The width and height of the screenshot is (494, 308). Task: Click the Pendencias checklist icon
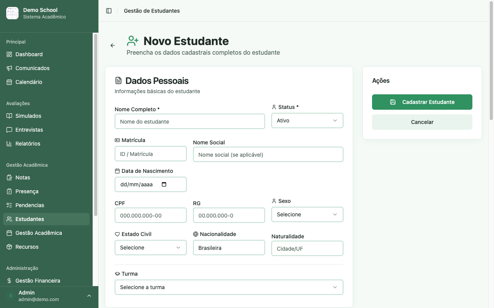tap(9, 205)
